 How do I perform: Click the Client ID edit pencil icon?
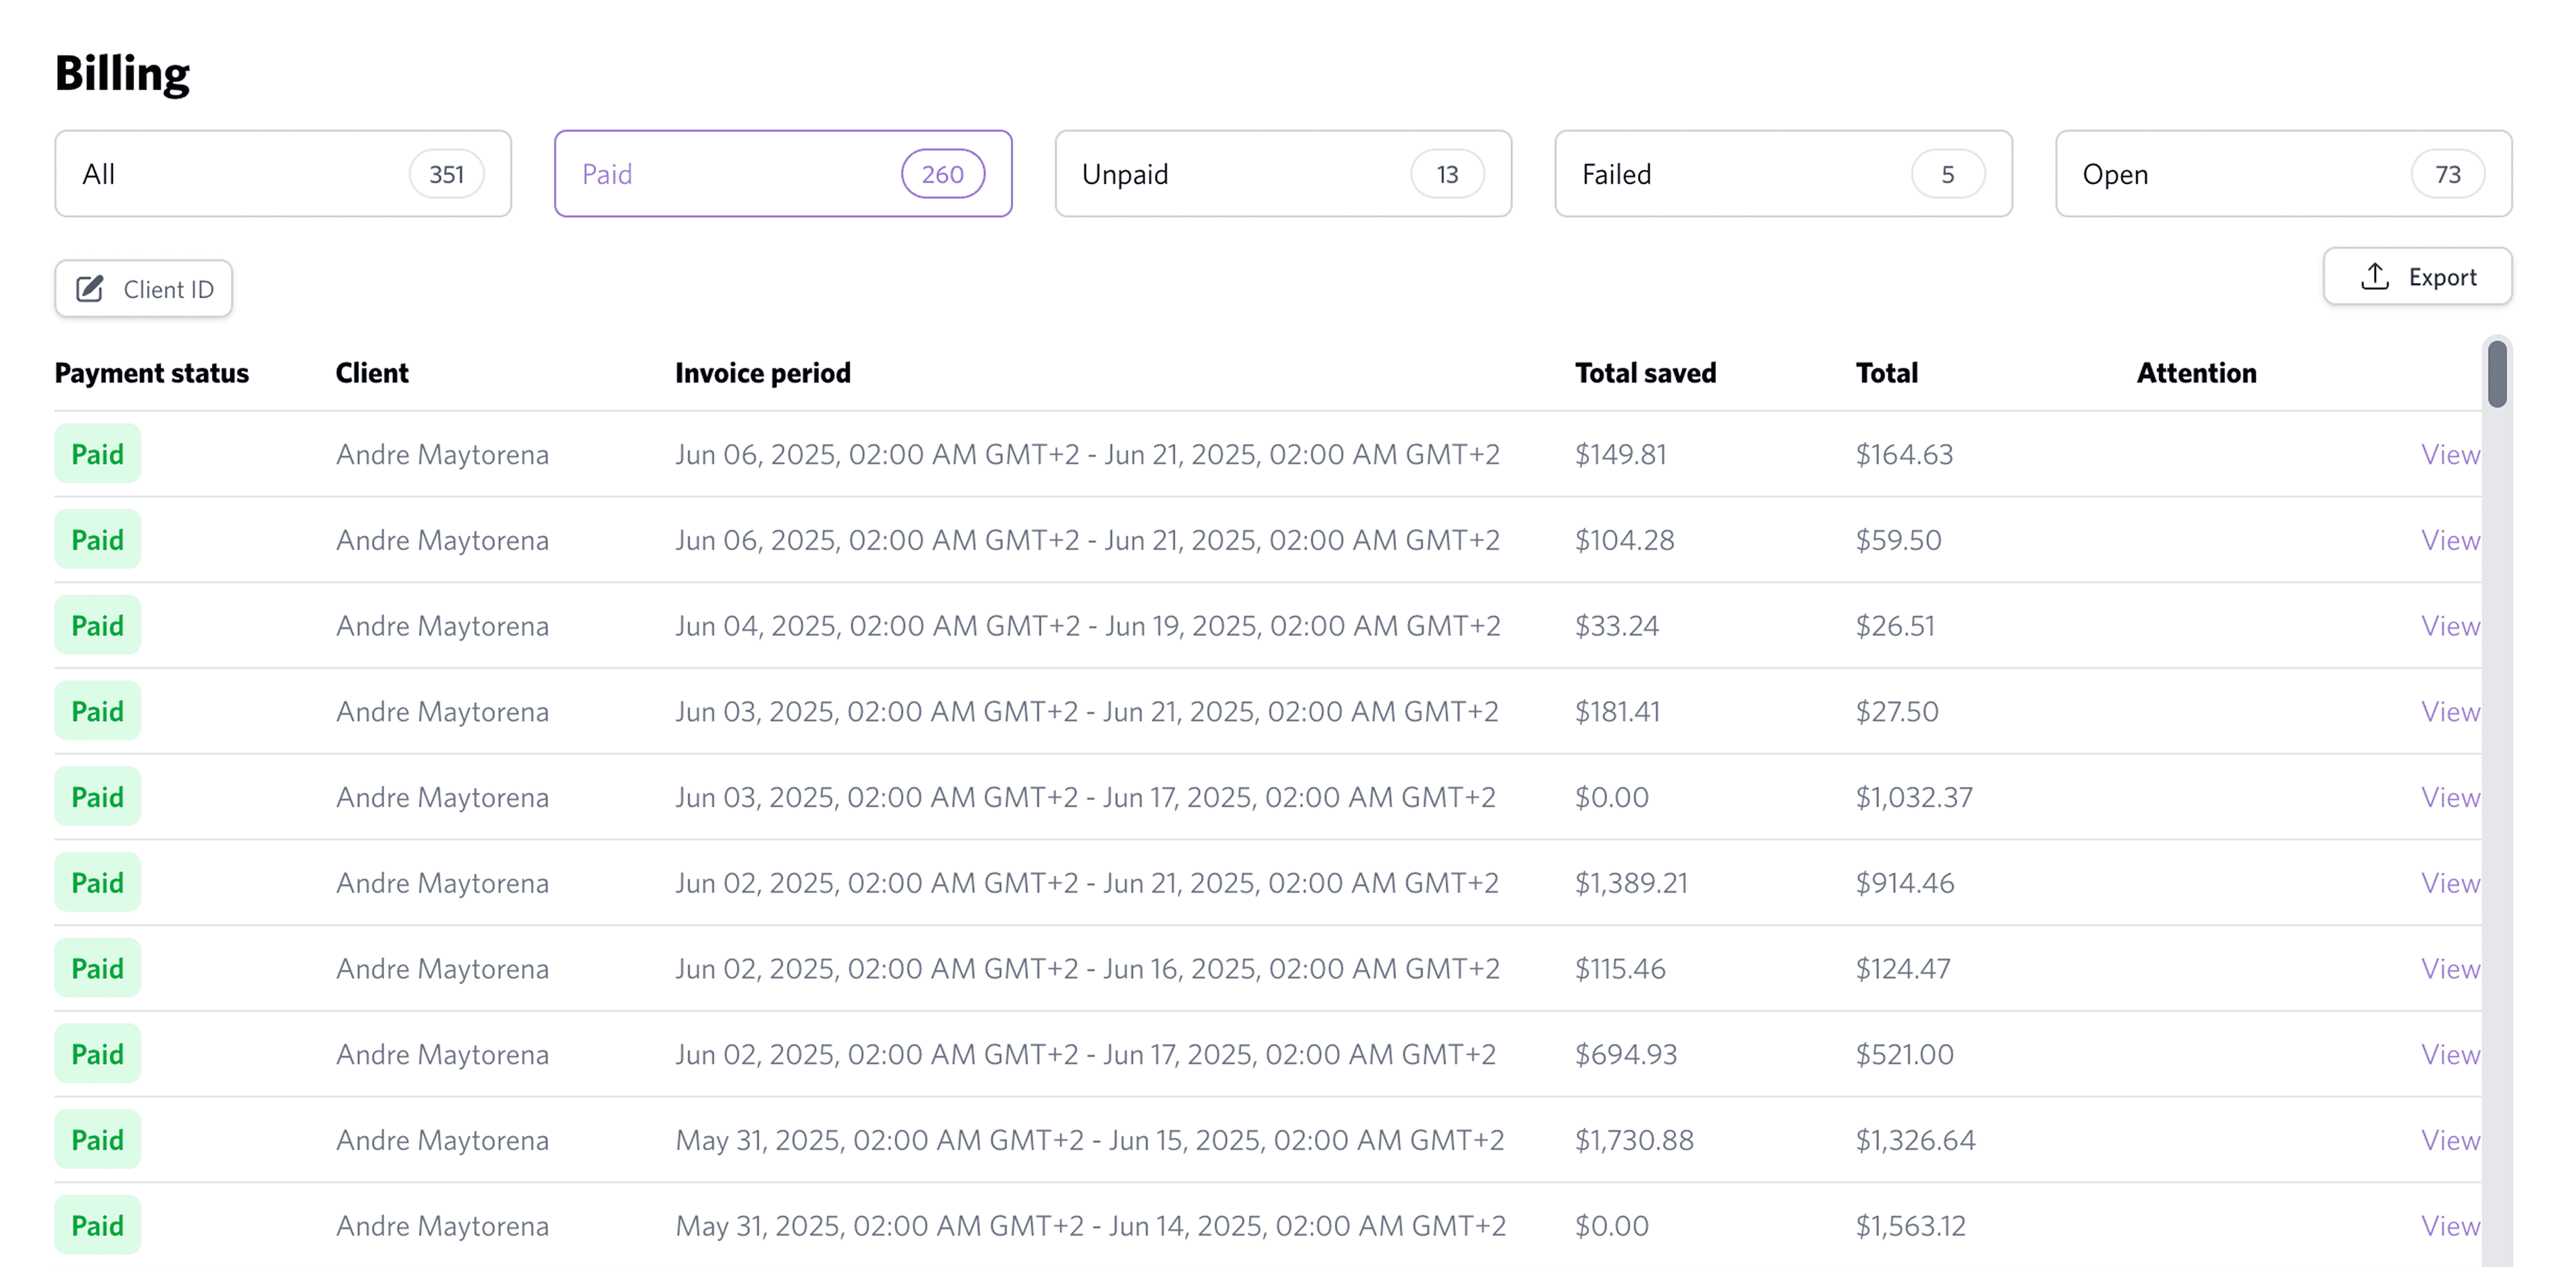(90, 289)
